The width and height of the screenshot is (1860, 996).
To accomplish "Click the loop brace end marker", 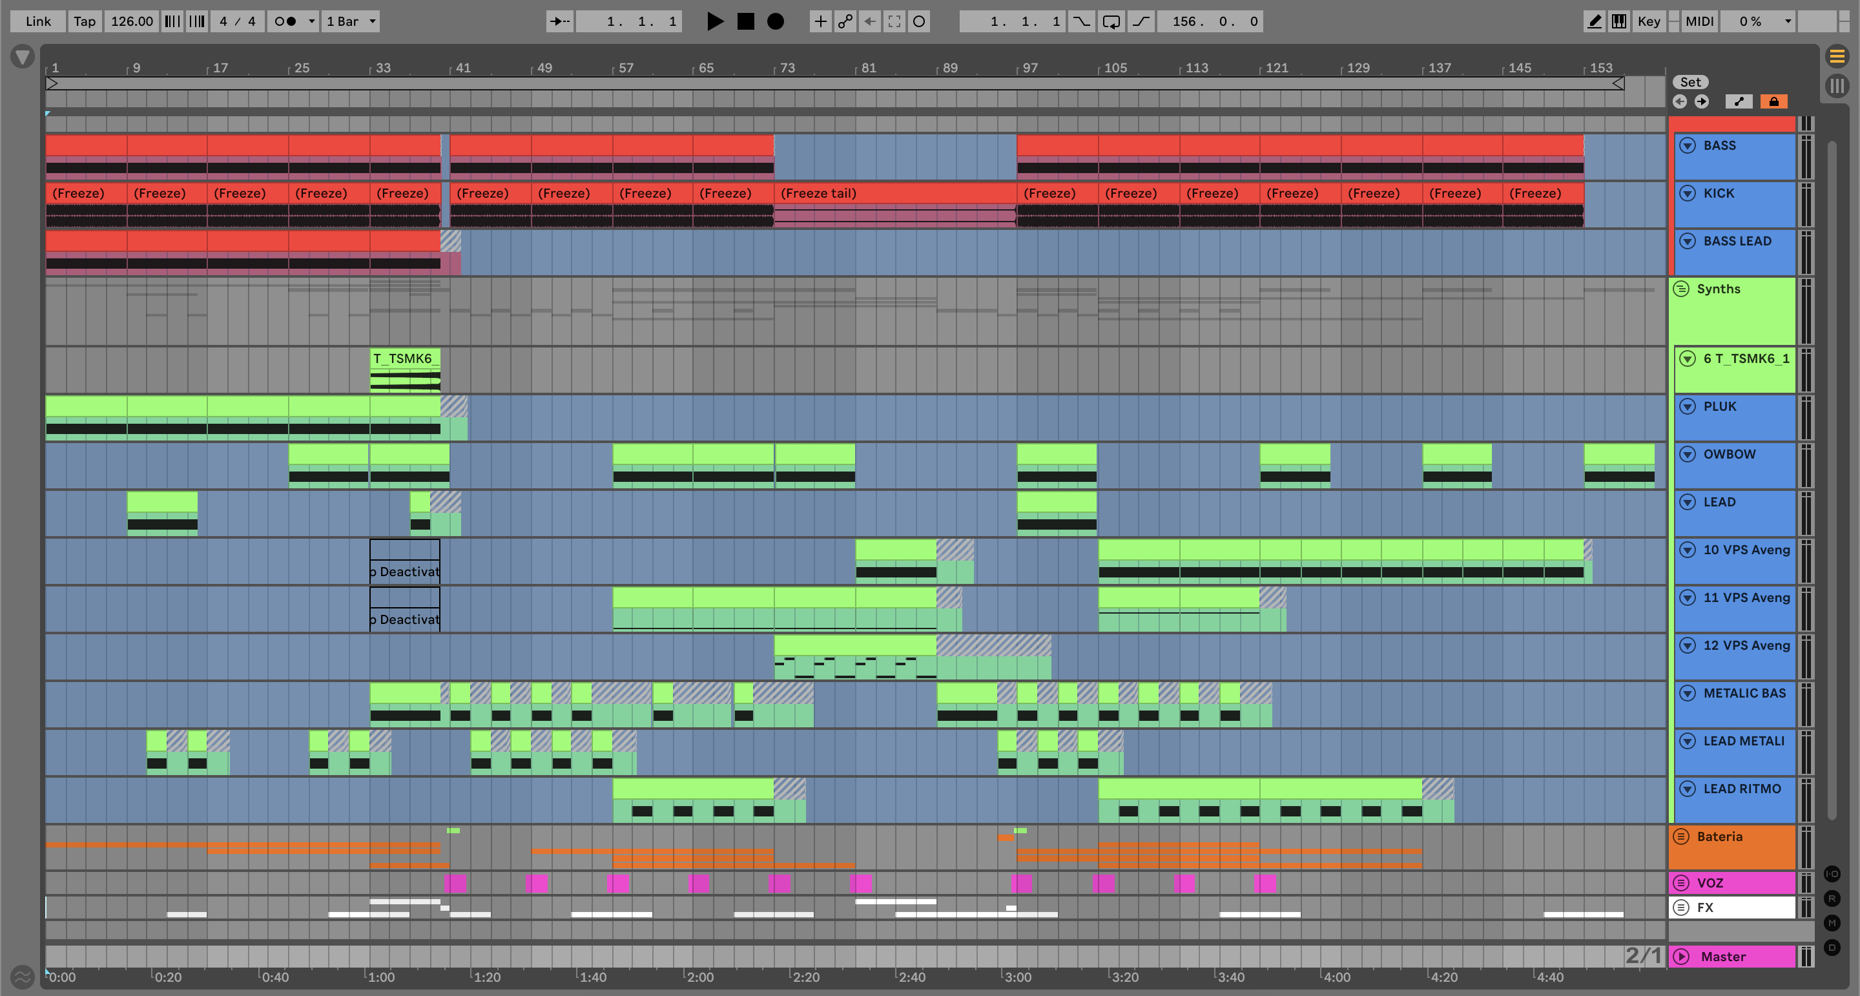I will (x=1618, y=84).
